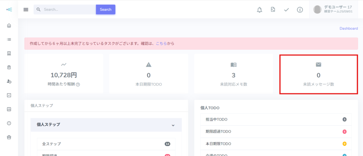Open the clipboard icon in sidebar
Image resolution: width=363 pixels, height=156 pixels.
point(9,67)
